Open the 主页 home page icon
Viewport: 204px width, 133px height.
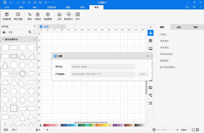59,16
